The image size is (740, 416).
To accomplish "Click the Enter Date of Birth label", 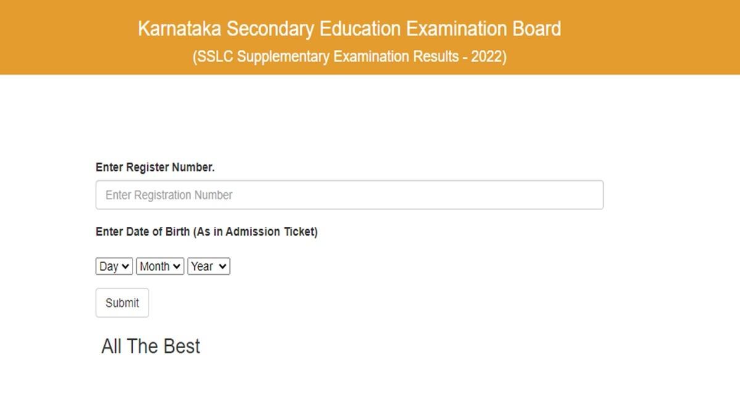I will pos(207,232).
